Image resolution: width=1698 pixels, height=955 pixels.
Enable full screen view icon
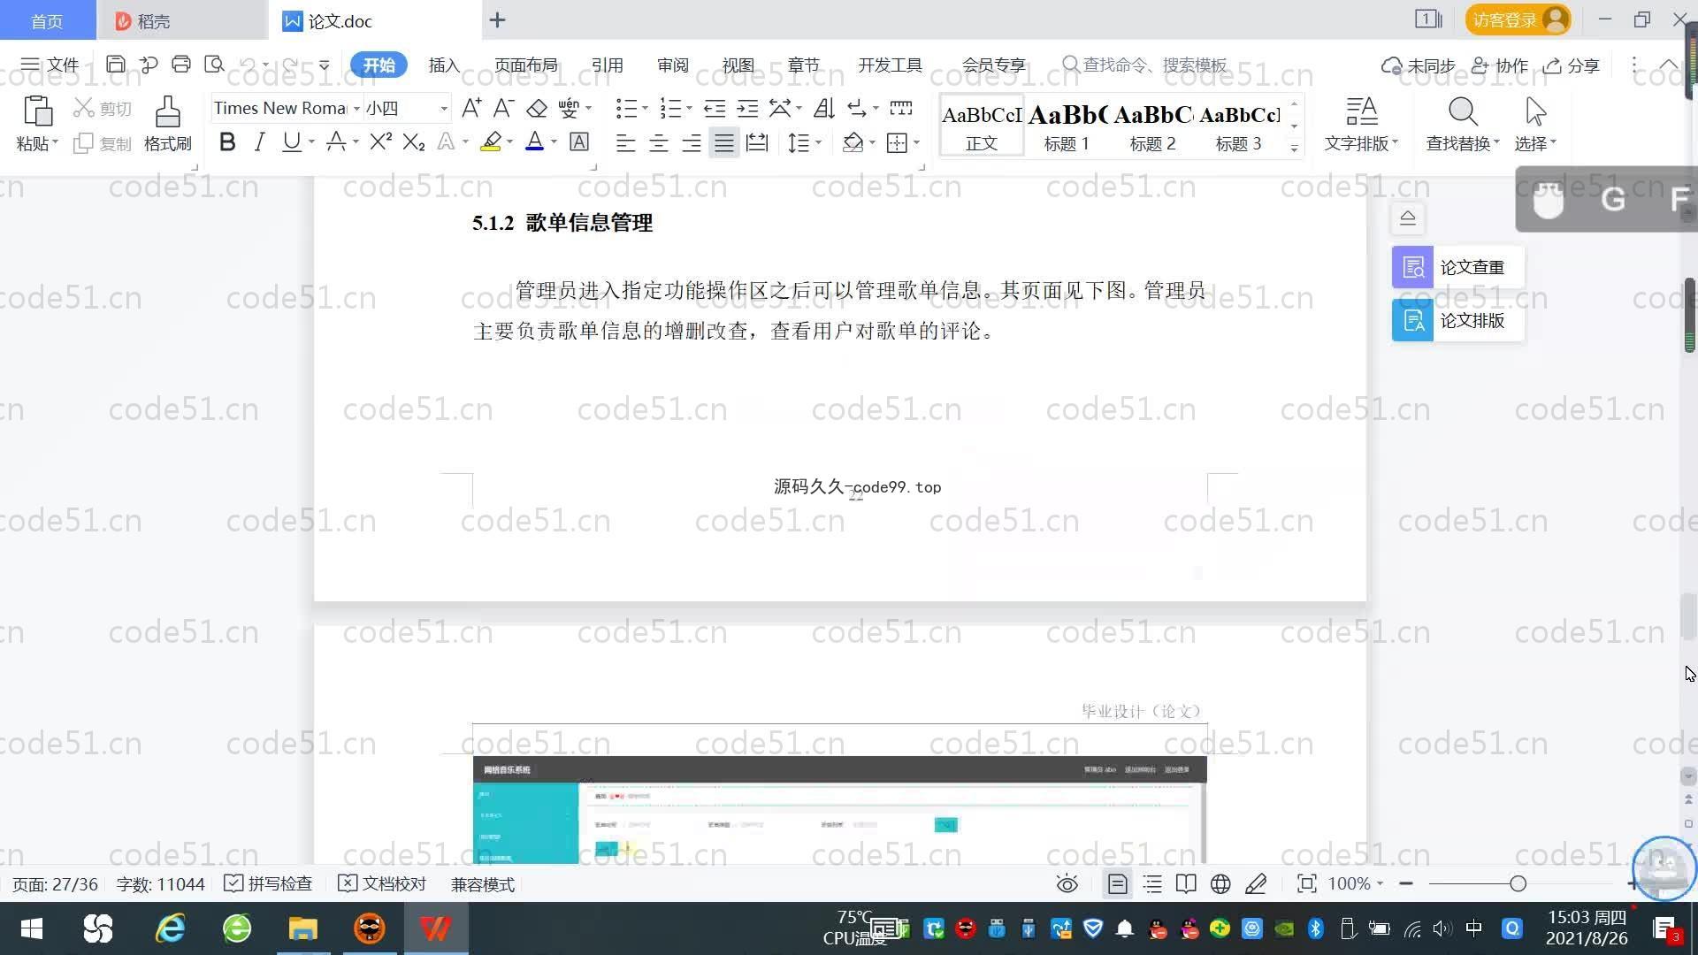tap(1306, 884)
